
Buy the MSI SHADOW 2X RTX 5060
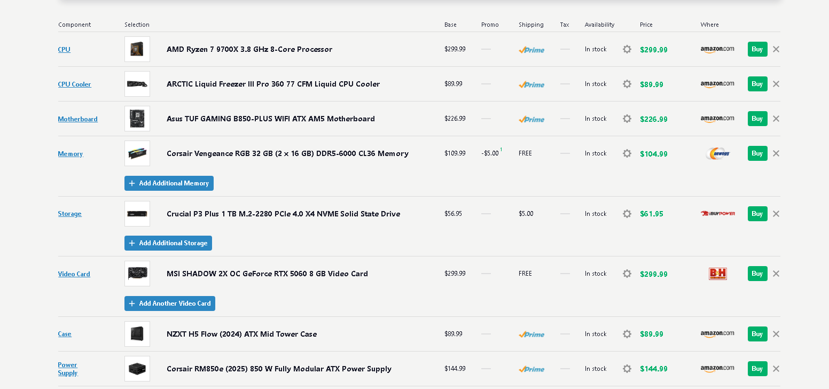click(x=757, y=274)
